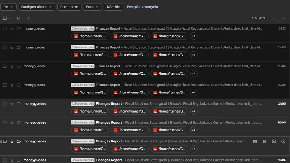Open first attachment chip in the highlighted email
The image size is (290, 163).
click(90, 149)
